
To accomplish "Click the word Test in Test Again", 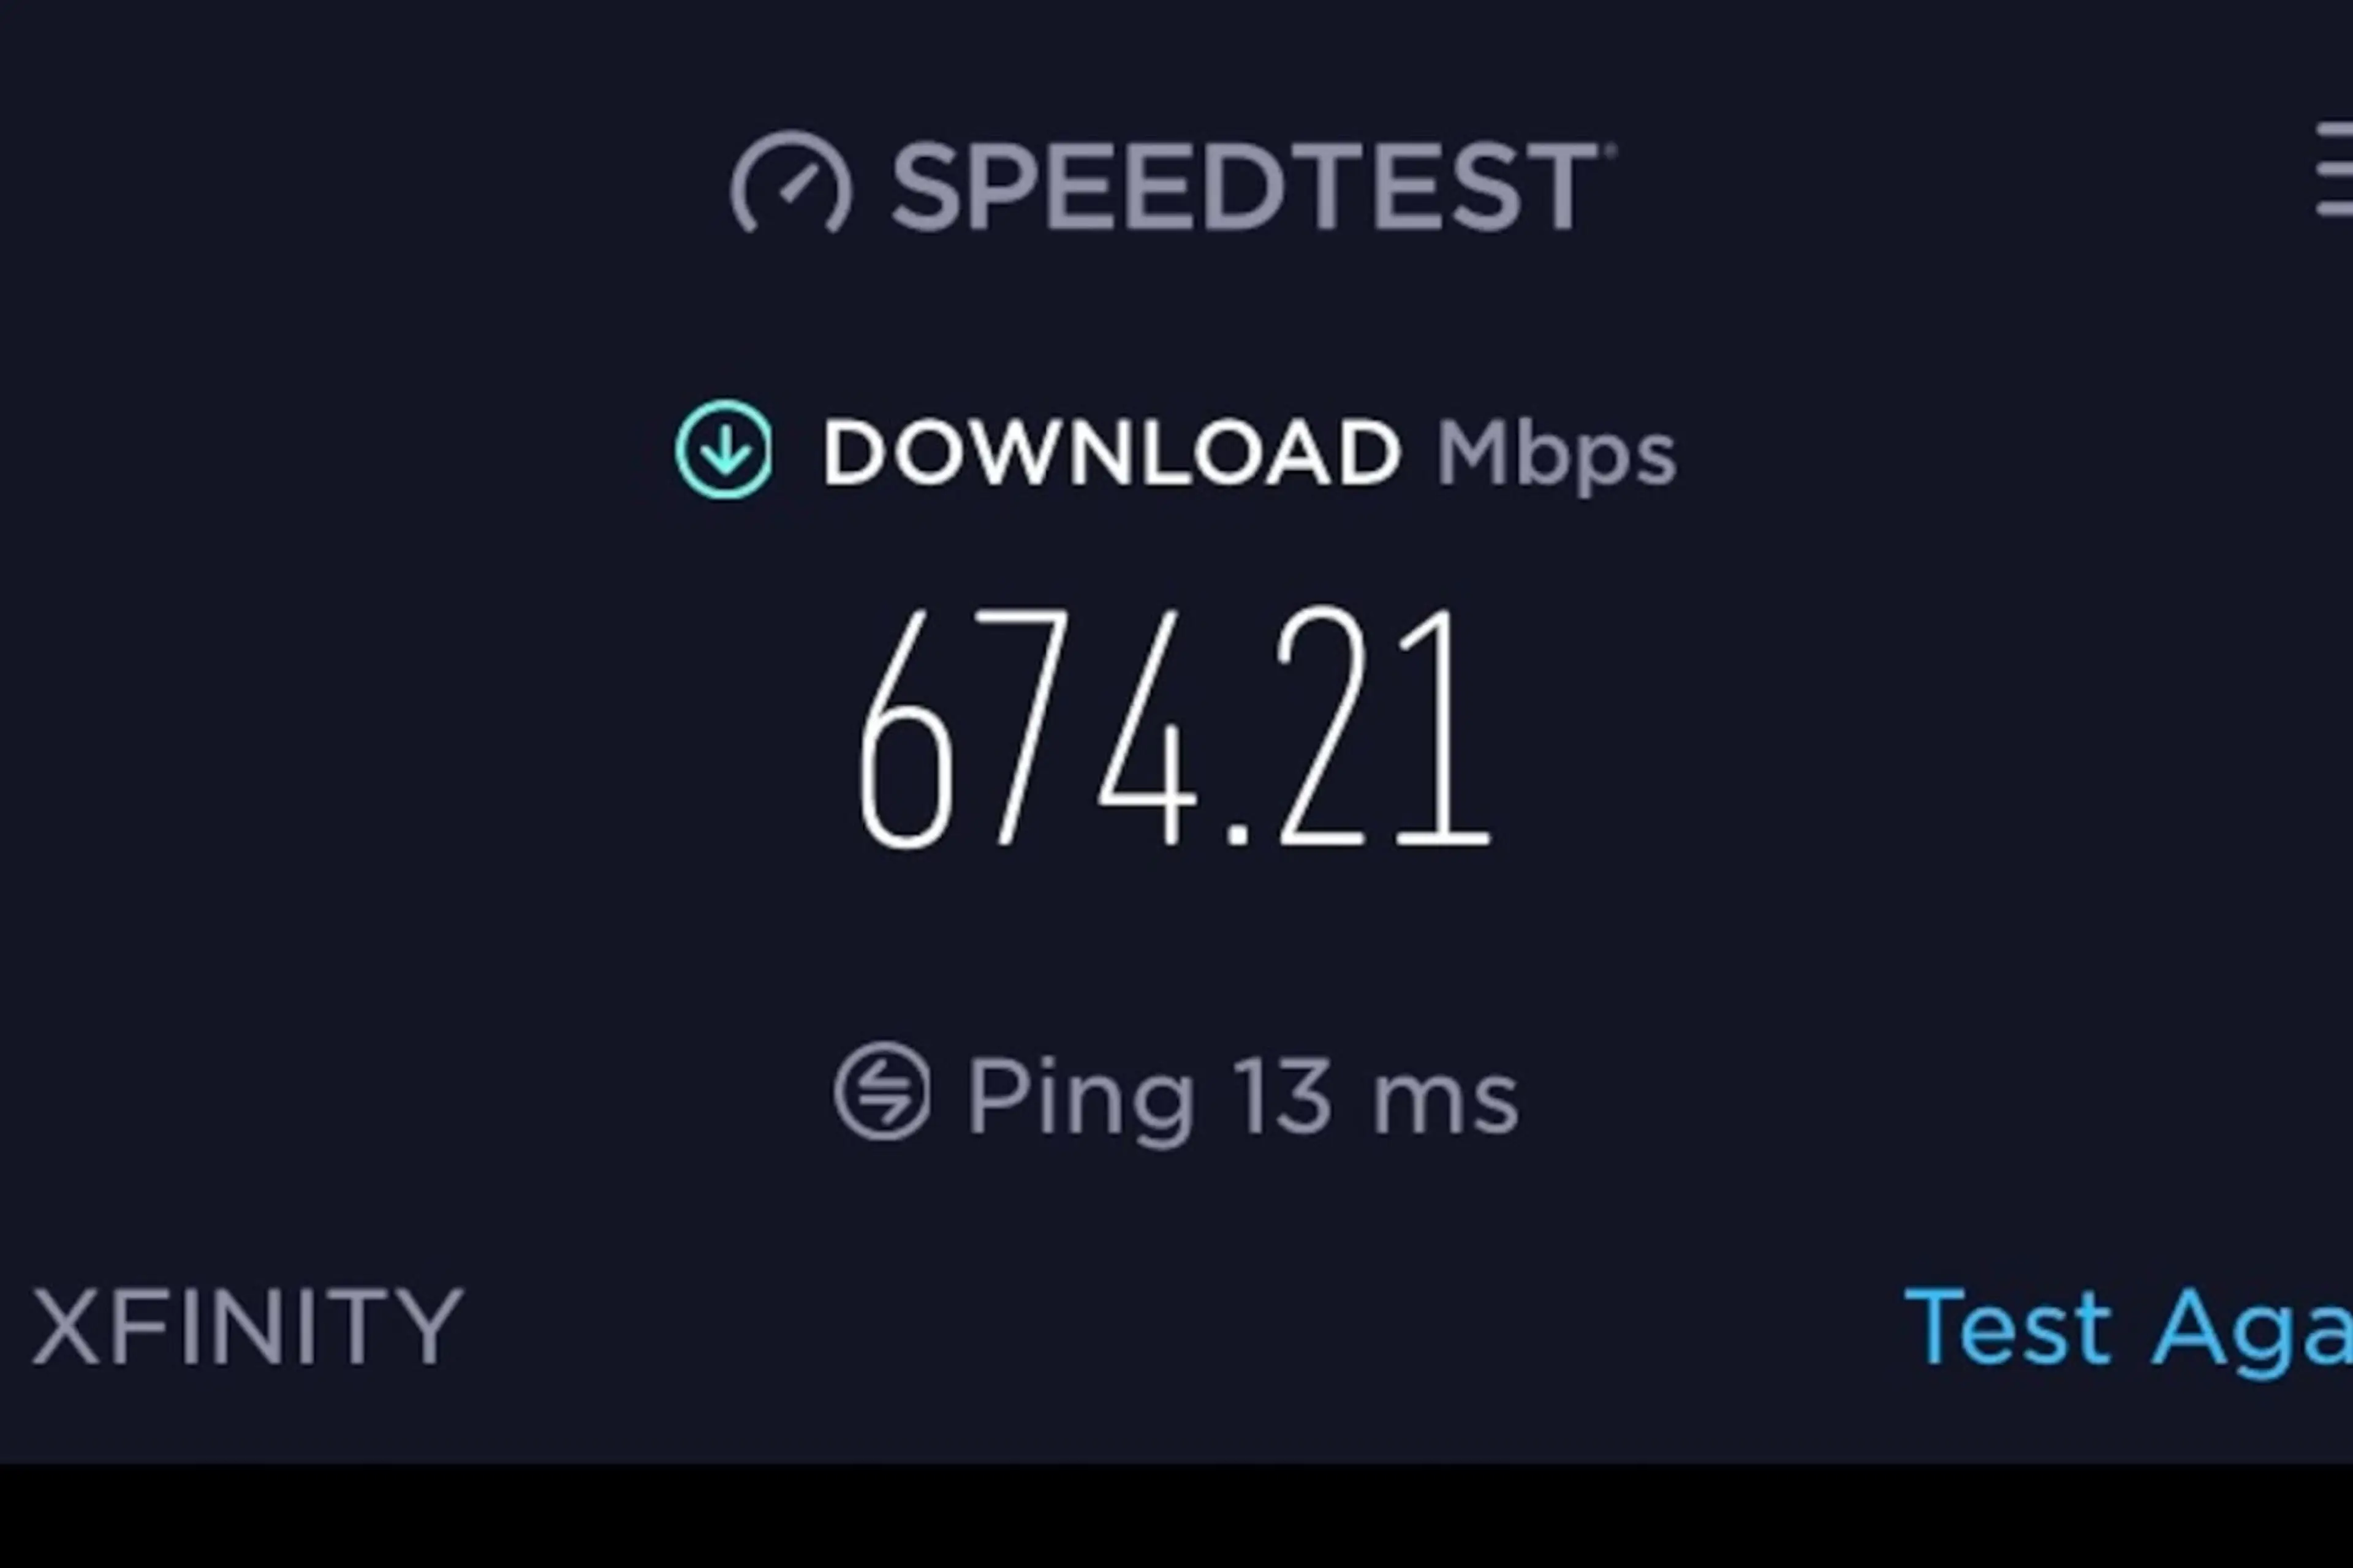I will [x=2007, y=1327].
